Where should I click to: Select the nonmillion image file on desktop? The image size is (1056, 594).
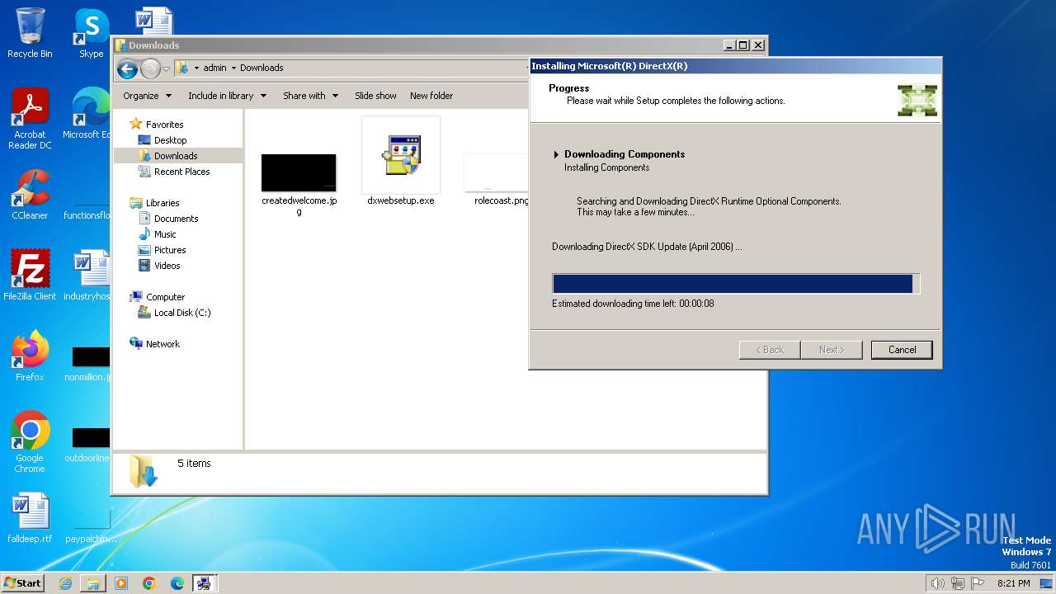(x=87, y=365)
